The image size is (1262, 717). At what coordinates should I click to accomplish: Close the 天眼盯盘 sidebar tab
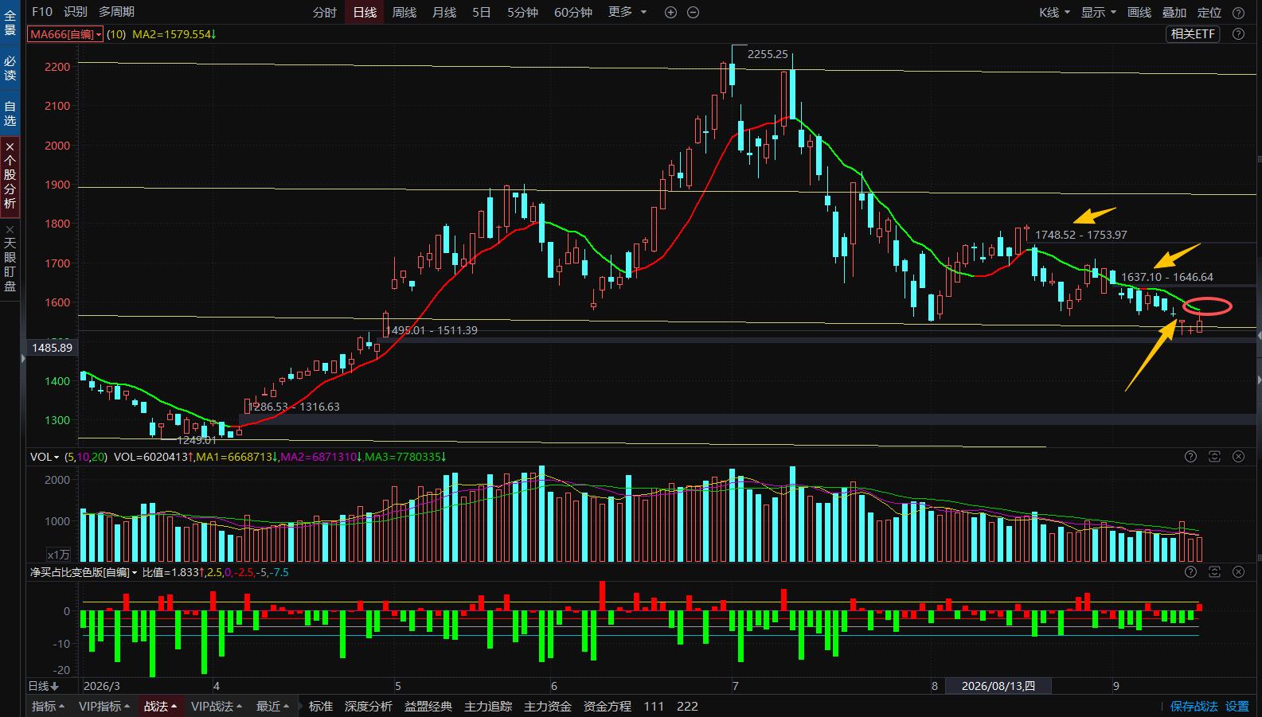pyautogui.click(x=10, y=229)
